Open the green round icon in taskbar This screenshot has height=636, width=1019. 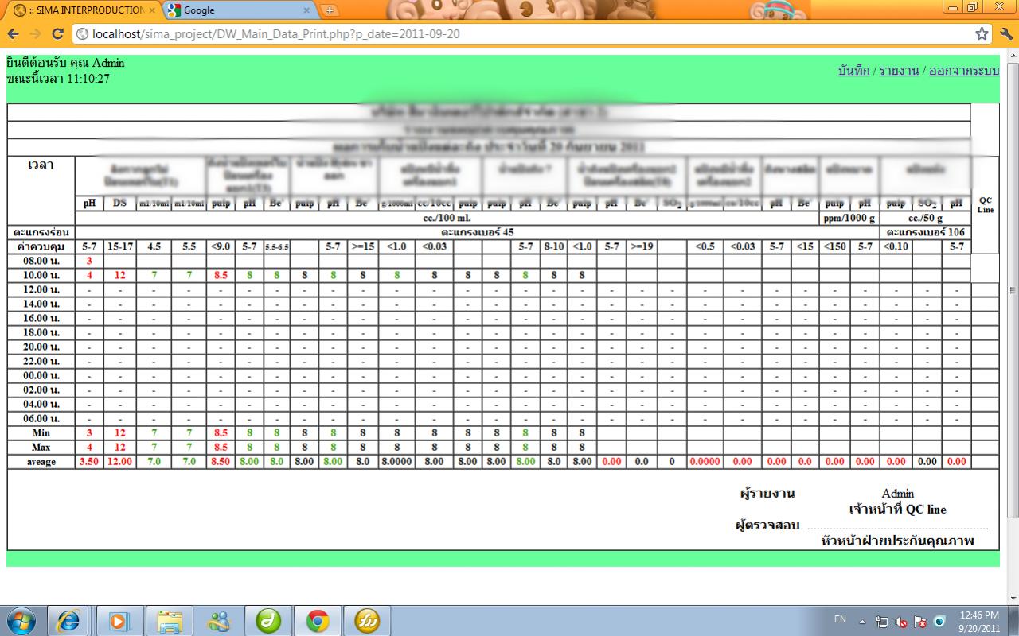click(x=269, y=621)
